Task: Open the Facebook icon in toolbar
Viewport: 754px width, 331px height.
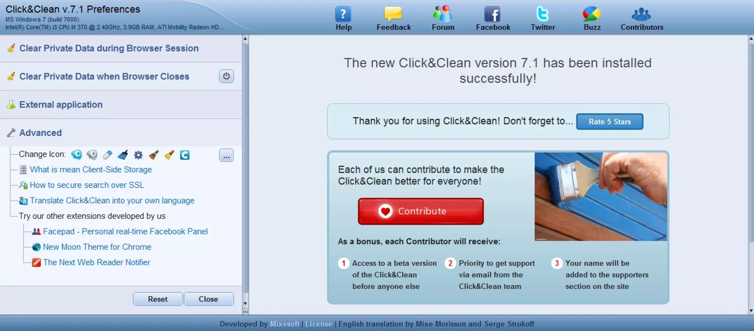Action: [x=492, y=14]
